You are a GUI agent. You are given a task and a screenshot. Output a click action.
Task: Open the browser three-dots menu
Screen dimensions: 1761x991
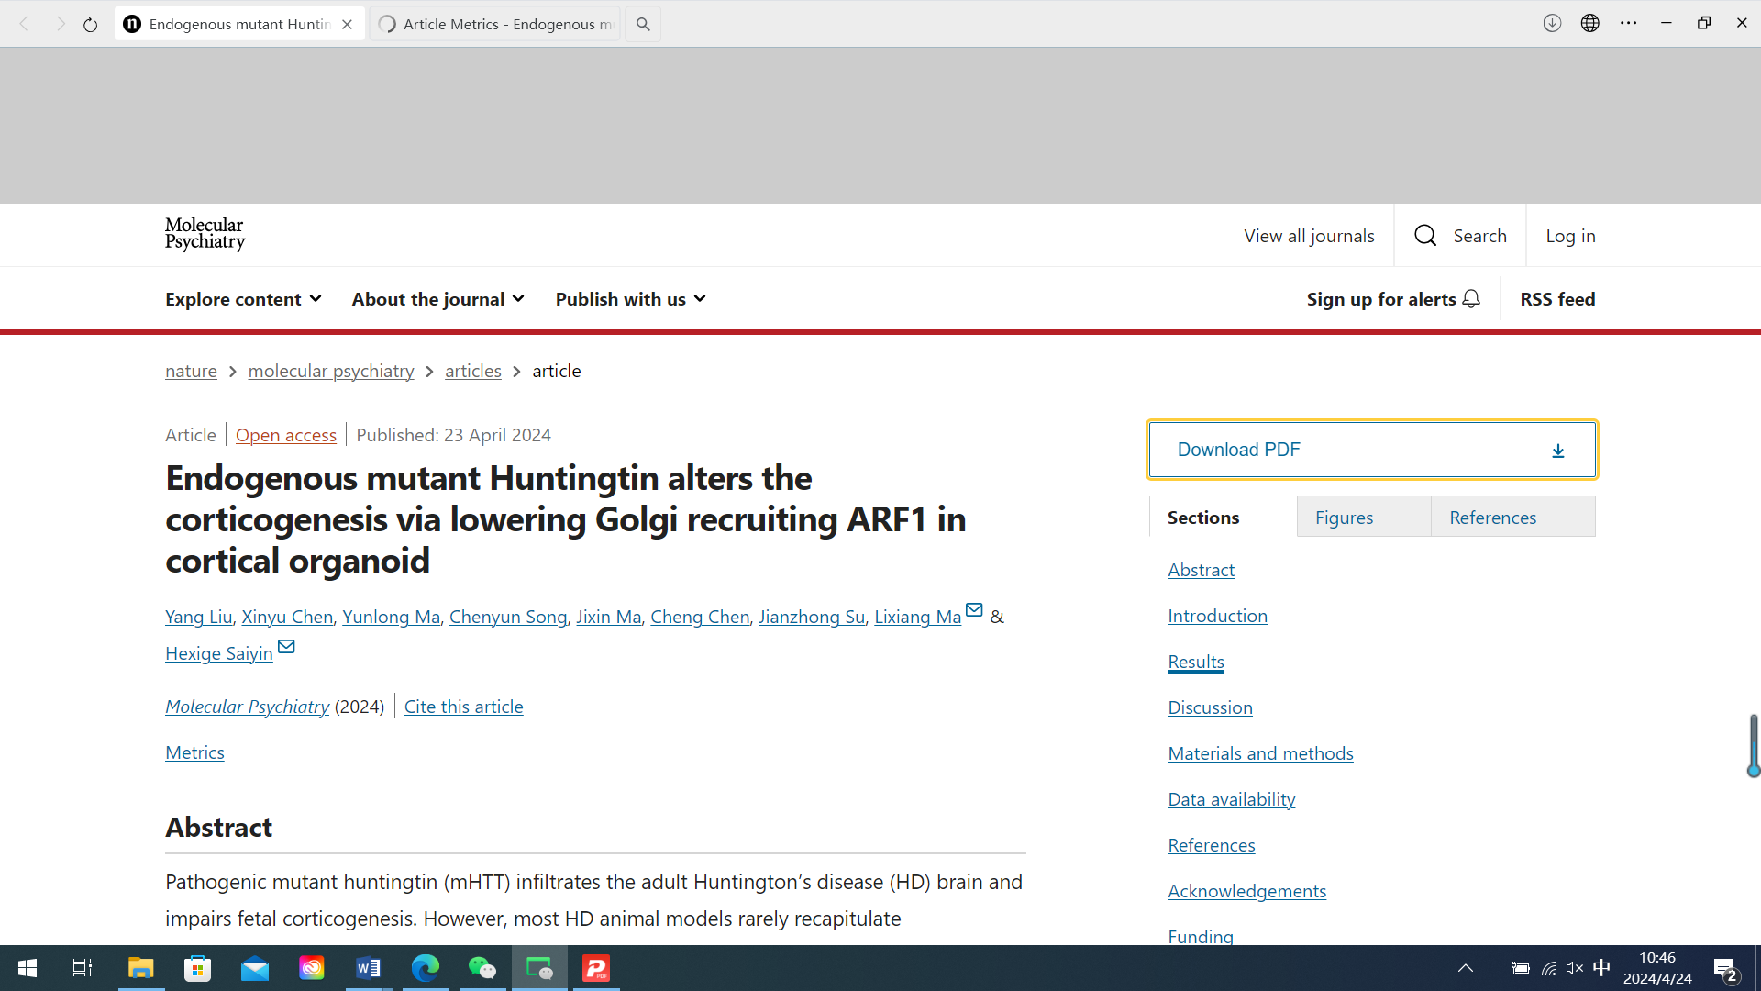pos(1629,24)
